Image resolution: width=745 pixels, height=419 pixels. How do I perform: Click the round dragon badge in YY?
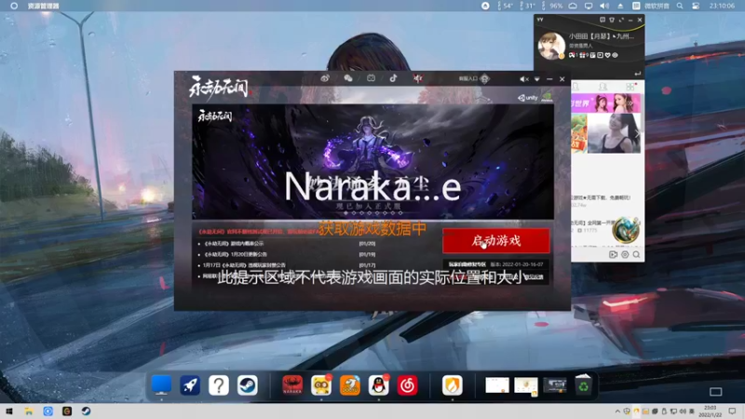(x=626, y=230)
